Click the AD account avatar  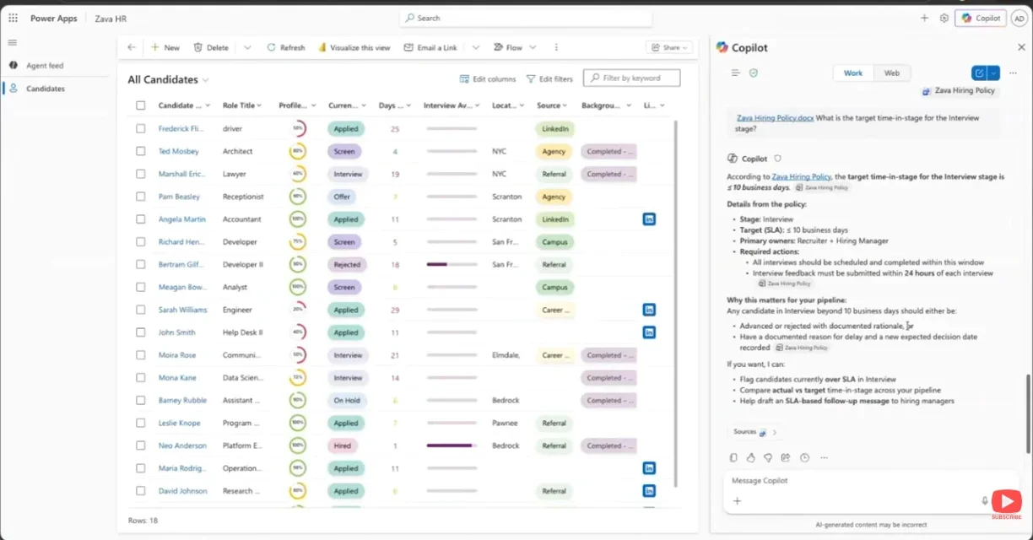pyautogui.click(x=1019, y=18)
